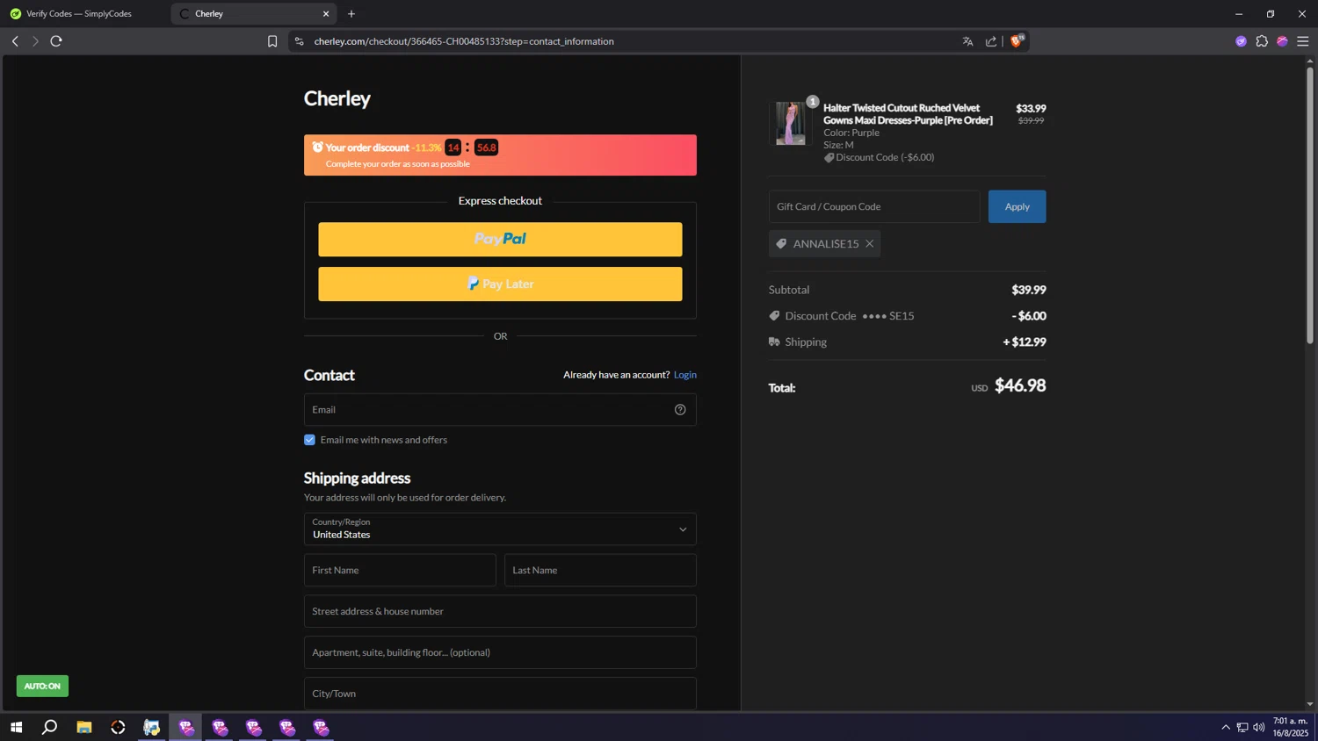Screen dimensions: 1318x741
Task: Remove the ANNALISE15 coupon tag
Action: click(x=869, y=244)
